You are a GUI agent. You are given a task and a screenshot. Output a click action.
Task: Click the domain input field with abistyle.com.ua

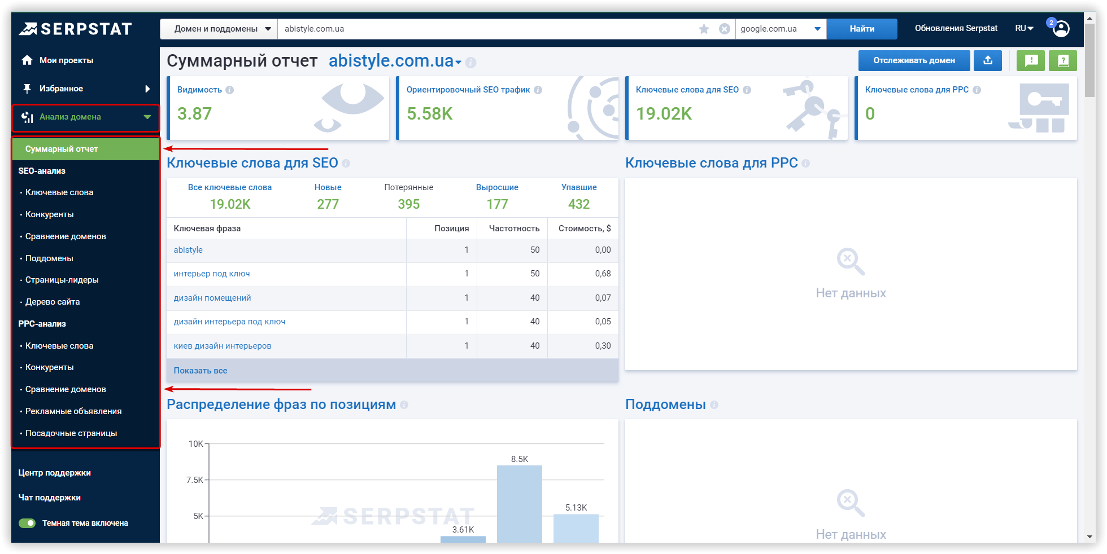coord(486,29)
